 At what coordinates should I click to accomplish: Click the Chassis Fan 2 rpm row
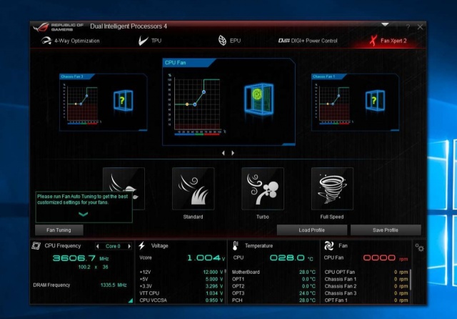pos(366,286)
